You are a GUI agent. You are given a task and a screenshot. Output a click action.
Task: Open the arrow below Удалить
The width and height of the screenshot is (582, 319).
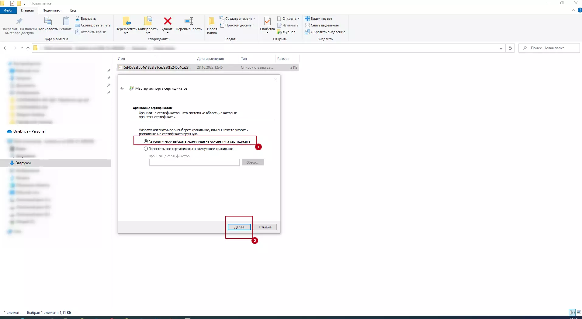point(168,33)
